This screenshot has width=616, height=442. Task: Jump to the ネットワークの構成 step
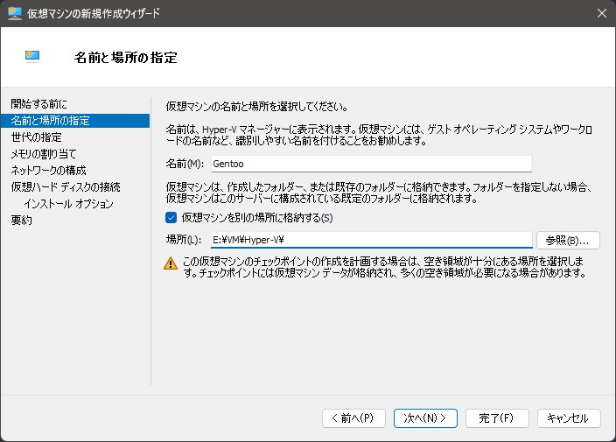pyautogui.click(x=48, y=170)
